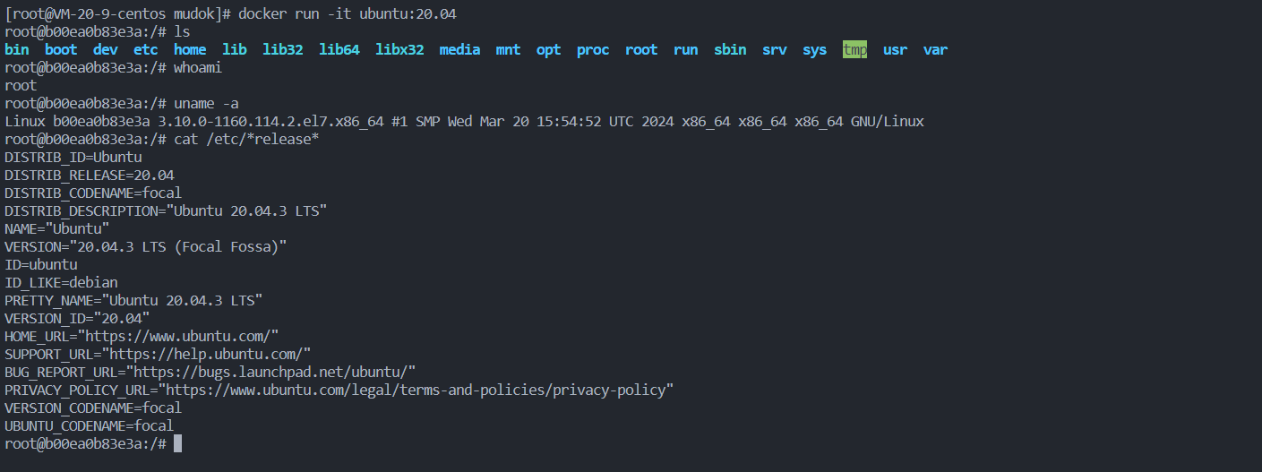Click the DISTRIB_CODENAME=focal line

click(93, 193)
